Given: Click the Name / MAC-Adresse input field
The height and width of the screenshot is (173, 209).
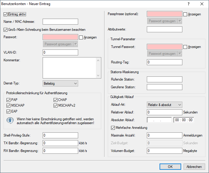Looking at the screenshot, I should (x=60, y=22).
